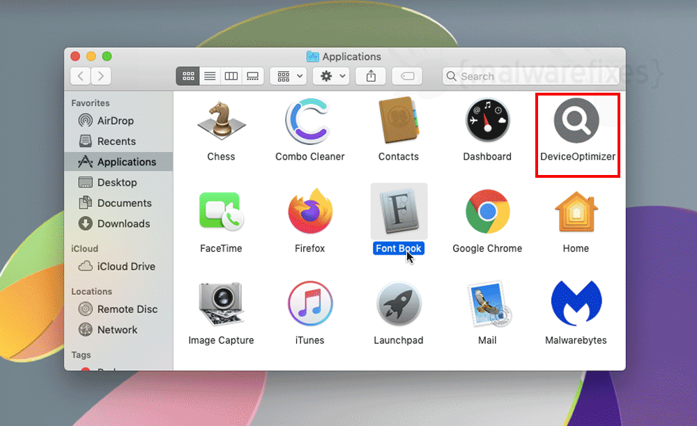Click the "Image Capture" file name label
The height and width of the screenshot is (426, 697).
tap(221, 340)
